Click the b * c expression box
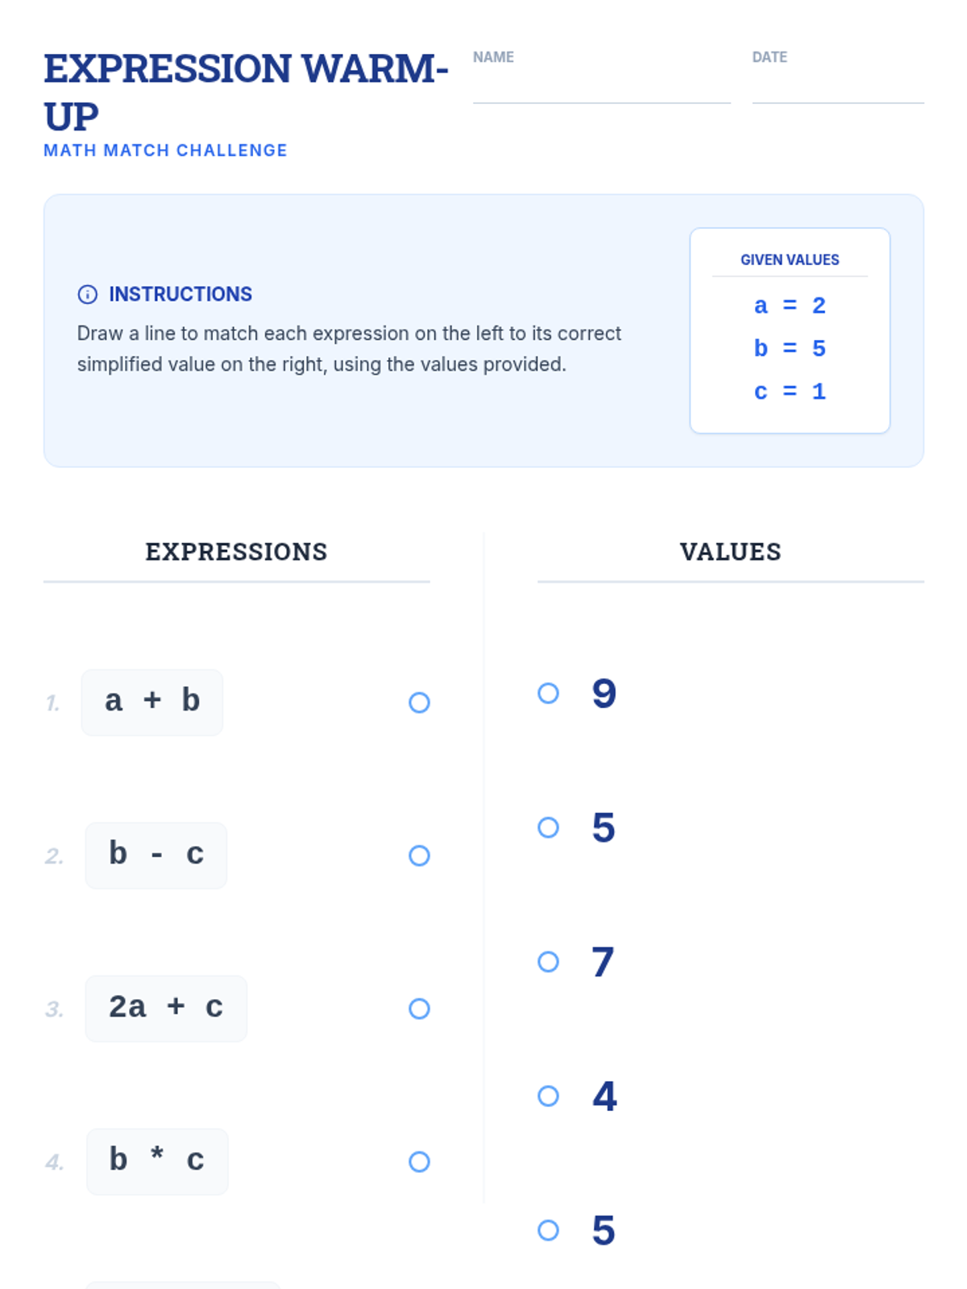This screenshot has height=1289, width=967. [x=157, y=1161]
